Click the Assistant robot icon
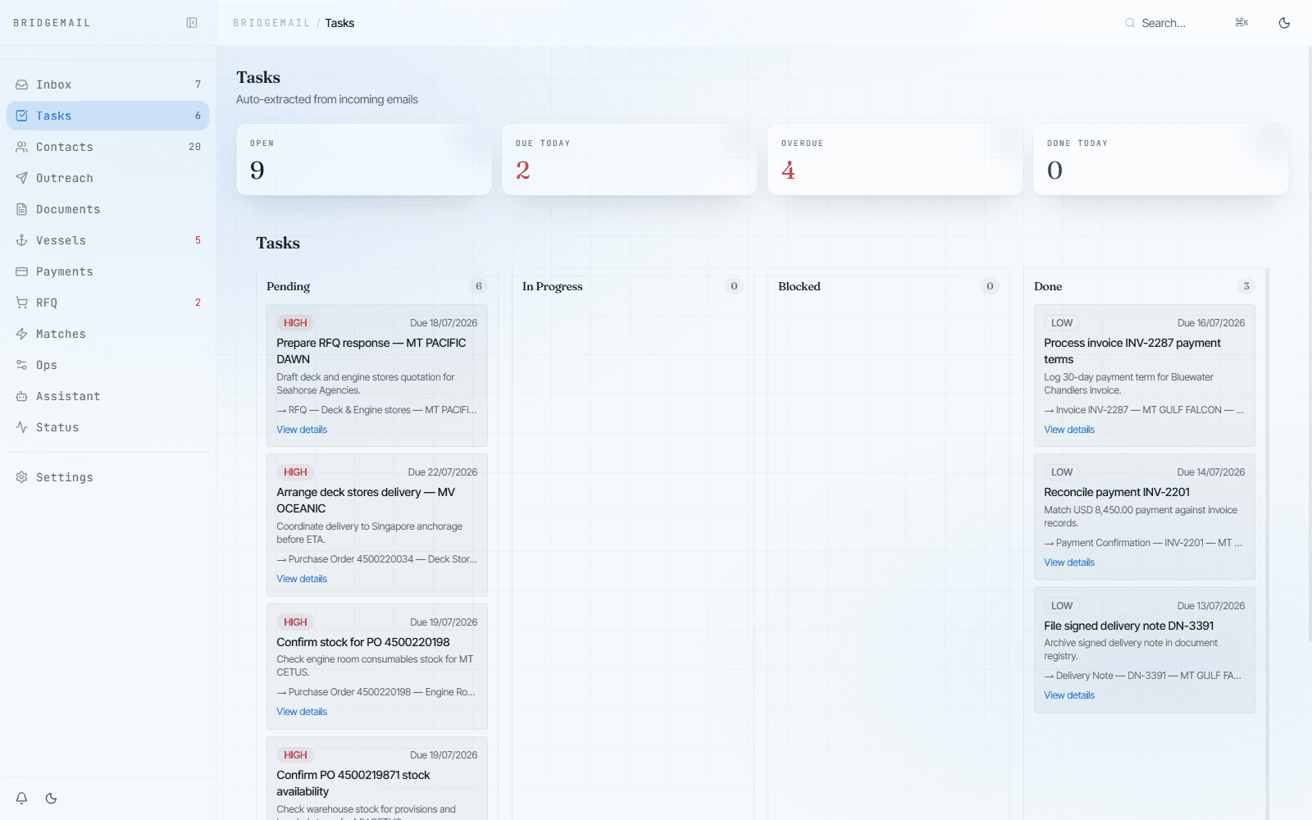This screenshot has height=820, width=1312. (x=22, y=396)
